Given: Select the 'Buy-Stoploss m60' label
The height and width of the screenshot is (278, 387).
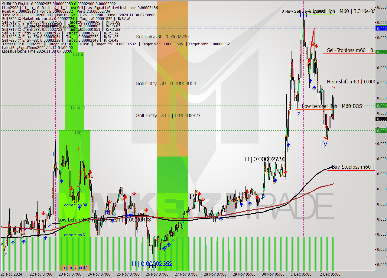Looking at the screenshot, I should [353, 167].
